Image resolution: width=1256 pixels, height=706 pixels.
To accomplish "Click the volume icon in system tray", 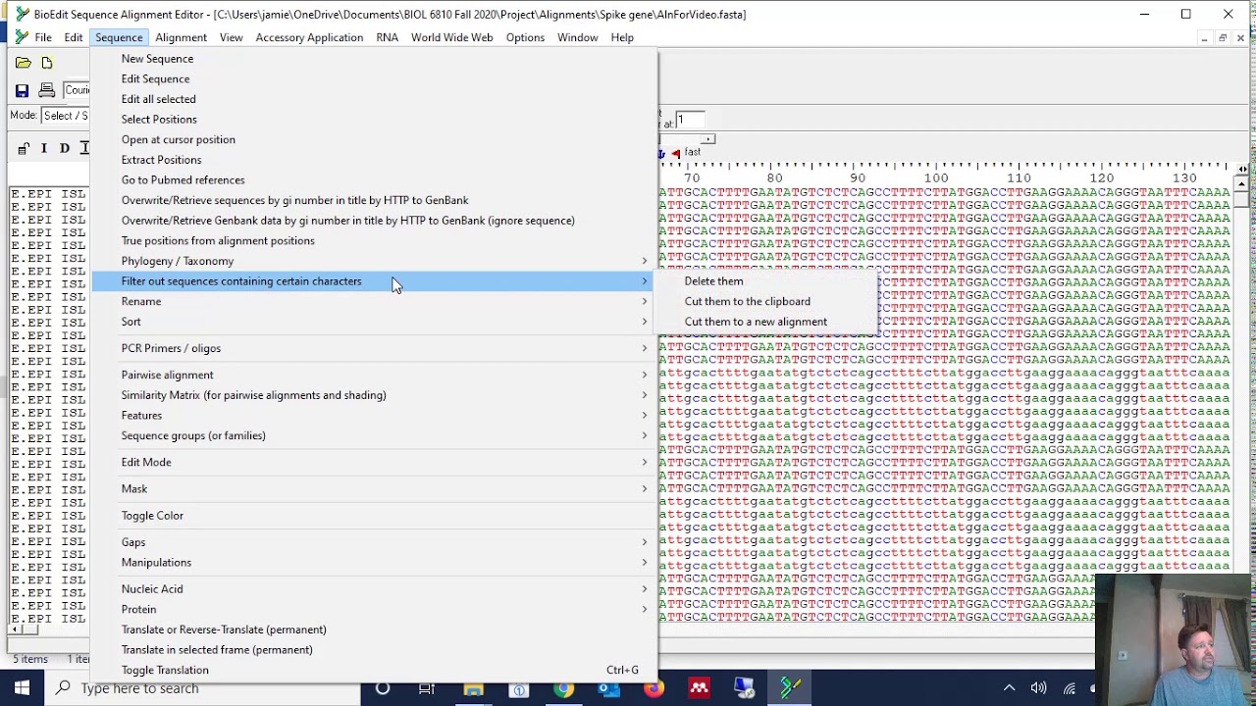I will [1038, 688].
